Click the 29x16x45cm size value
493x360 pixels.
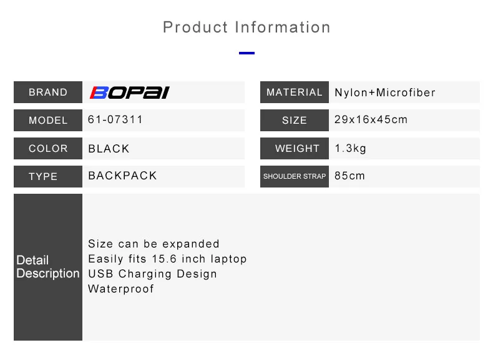point(371,119)
